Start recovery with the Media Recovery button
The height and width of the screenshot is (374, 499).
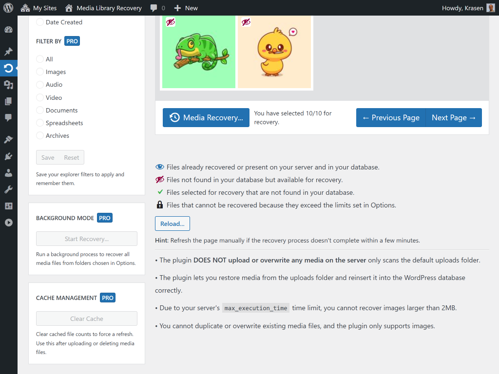pyautogui.click(x=206, y=117)
